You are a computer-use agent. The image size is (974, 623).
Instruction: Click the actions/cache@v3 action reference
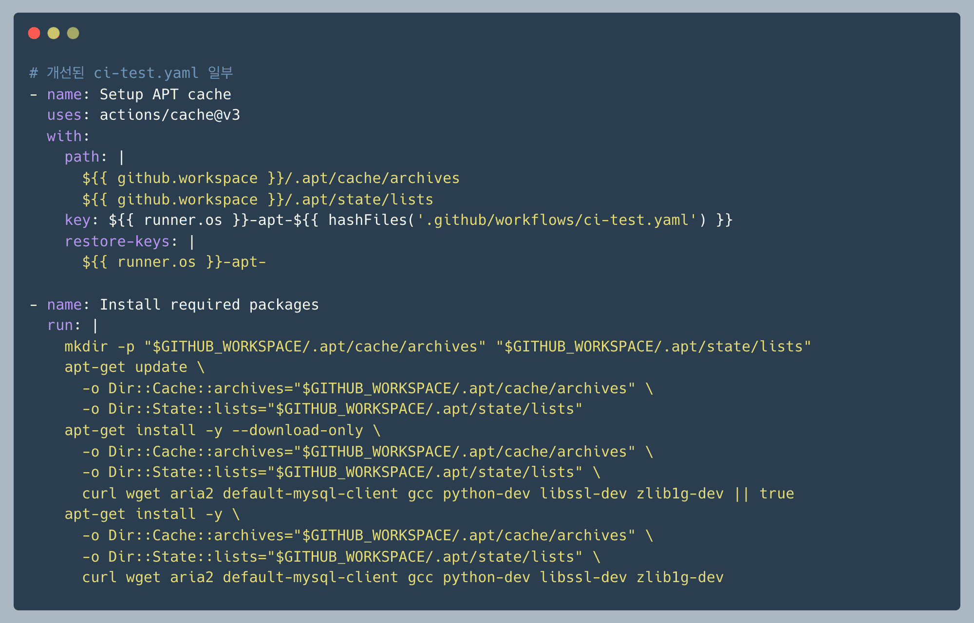[169, 115]
